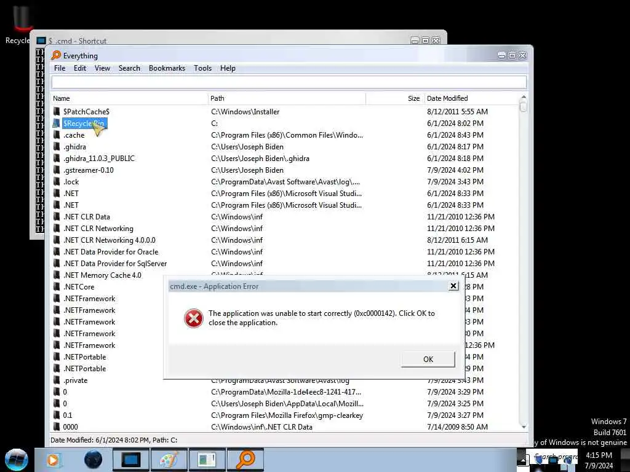Select the .gstreamer-0.10 result name
Screen dimensions: 630x472
88,170
